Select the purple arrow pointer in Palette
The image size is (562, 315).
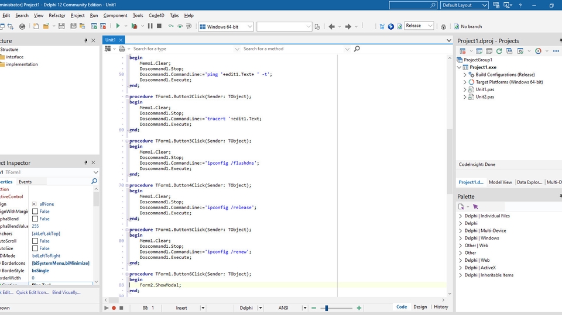(x=475, y=206)
